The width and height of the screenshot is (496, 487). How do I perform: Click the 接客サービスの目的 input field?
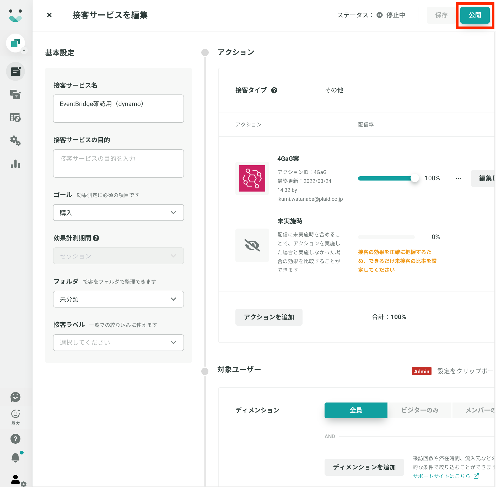click(x=118, y=163)
